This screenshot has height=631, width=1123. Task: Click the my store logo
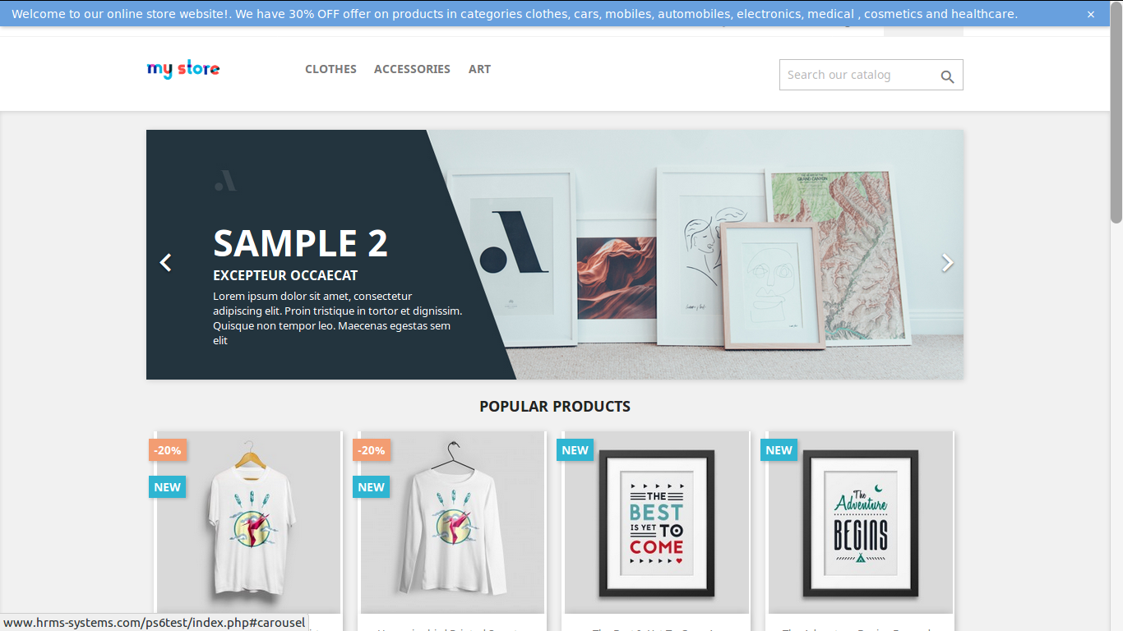tap(183, 69)
